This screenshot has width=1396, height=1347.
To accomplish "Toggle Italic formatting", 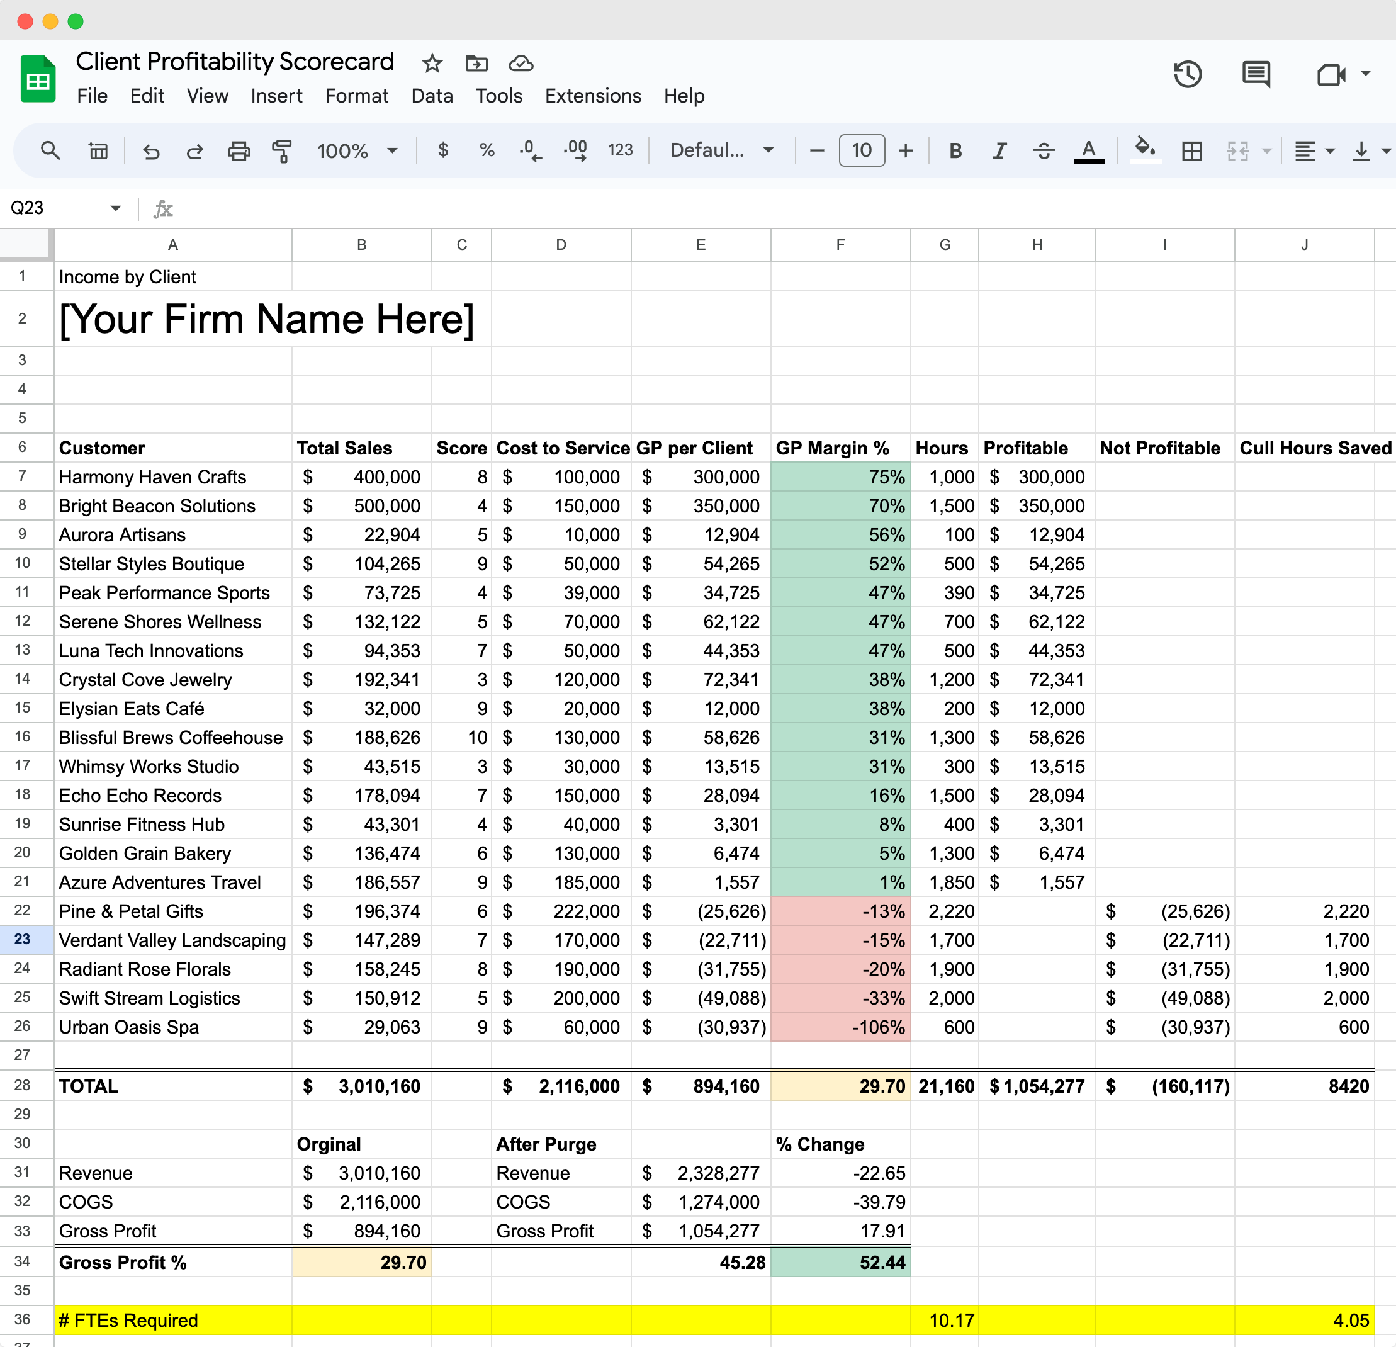I will [999, 151].
